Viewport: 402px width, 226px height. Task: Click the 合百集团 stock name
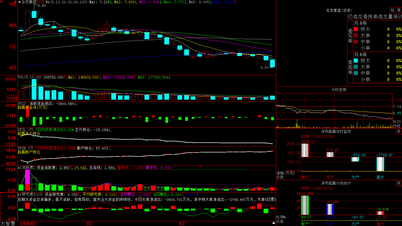[x=29, y=2]
